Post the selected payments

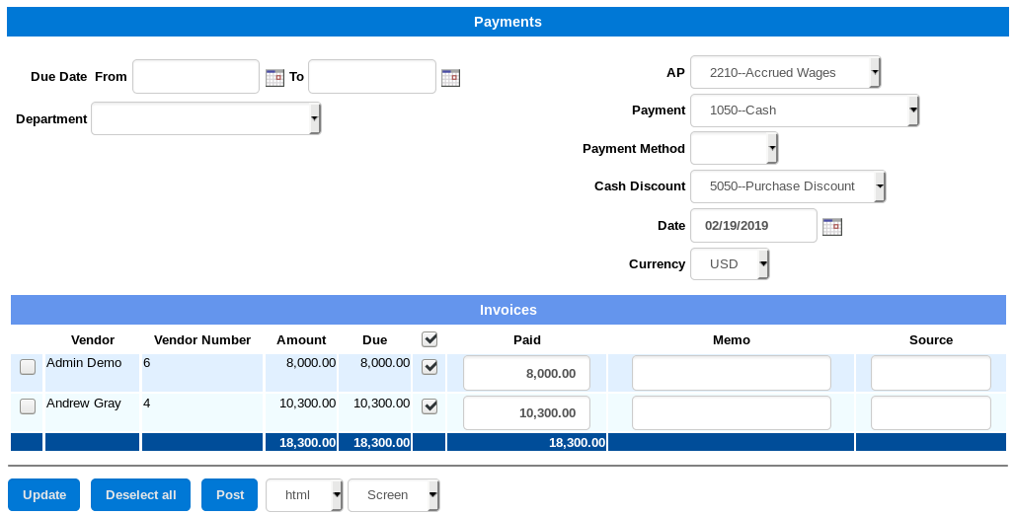(230, 495)
